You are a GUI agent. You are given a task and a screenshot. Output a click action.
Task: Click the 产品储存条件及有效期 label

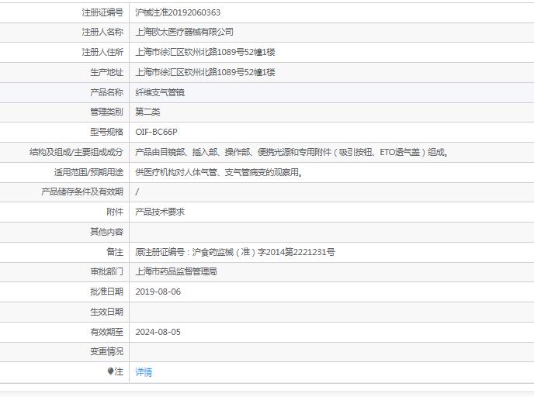(82, 192)
